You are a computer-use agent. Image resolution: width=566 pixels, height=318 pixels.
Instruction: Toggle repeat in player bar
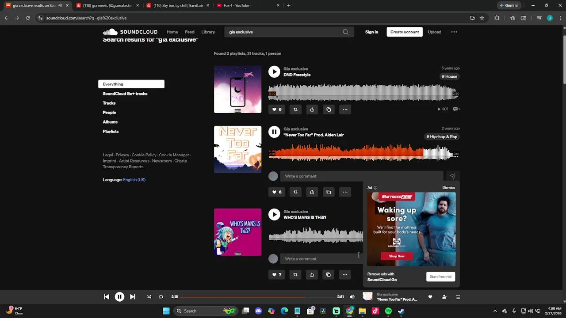coord(161,297)
